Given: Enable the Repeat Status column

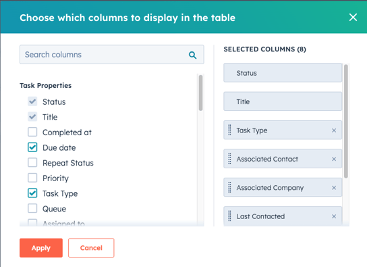Looking at the screenshot, I should tap(32, 162).
